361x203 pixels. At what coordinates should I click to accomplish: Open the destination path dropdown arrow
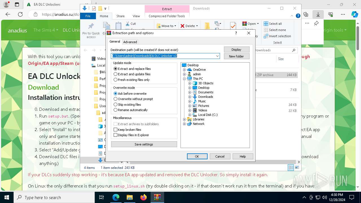click(x=217, y=56)
